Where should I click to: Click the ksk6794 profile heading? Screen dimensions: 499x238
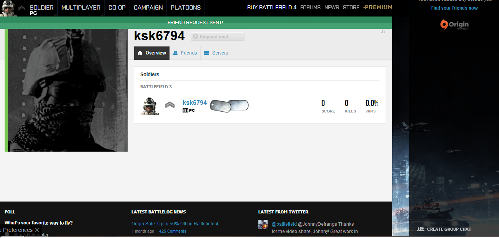click(160, 36)
